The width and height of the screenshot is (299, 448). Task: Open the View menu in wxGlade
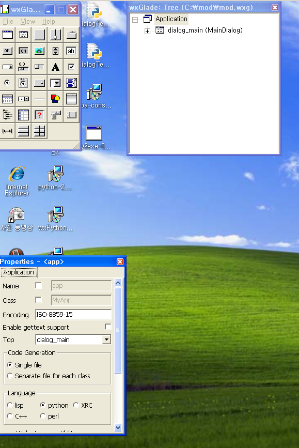28,21
